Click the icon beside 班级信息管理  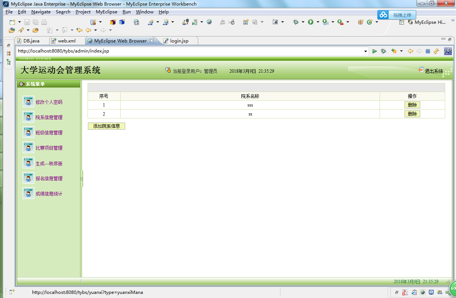(x=28, y=132)
